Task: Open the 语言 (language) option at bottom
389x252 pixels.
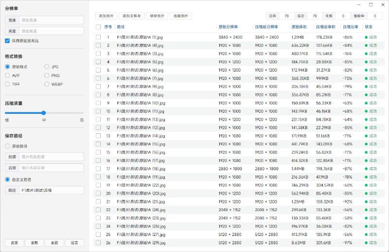Action: pyautogui.click(x=74, y=243)
